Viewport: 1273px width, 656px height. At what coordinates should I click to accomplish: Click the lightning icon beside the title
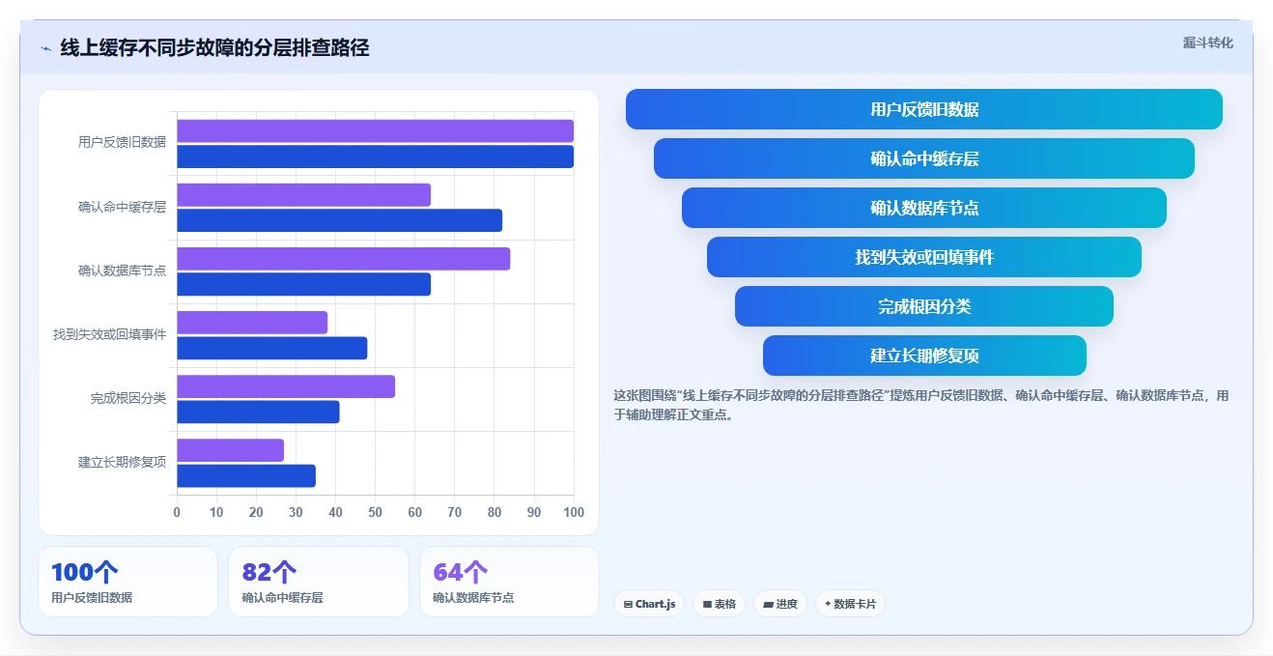pos(45,48)
